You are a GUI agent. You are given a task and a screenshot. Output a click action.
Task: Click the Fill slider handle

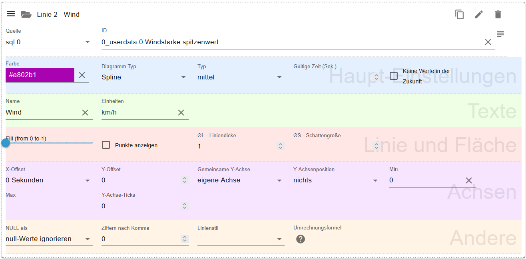[x=6, y=143]
